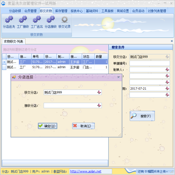Click butterfly picker beside 制单人 field

pyautogui.click(x=167, y=69)
